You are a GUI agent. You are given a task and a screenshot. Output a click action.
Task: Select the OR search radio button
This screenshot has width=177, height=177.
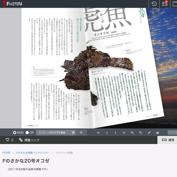(27, 132)
